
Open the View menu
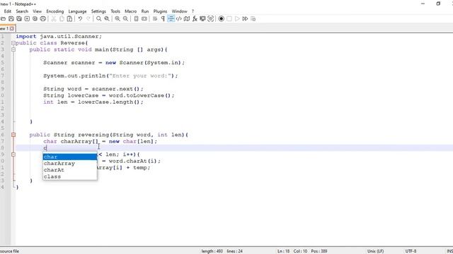(37, 11)
